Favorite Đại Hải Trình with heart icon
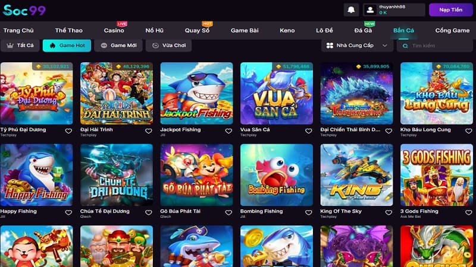 (x=148, y=131)
